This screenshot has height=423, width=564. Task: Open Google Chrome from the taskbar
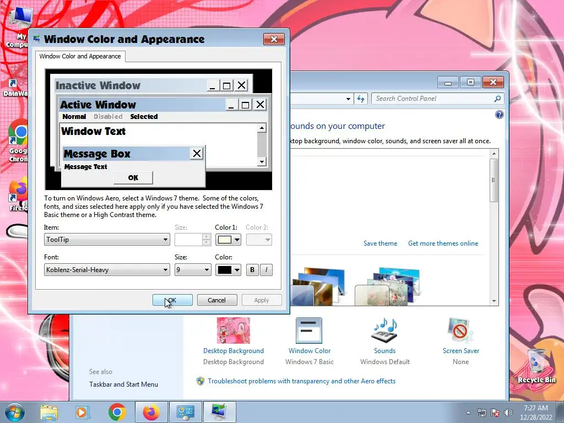[117, 412]
